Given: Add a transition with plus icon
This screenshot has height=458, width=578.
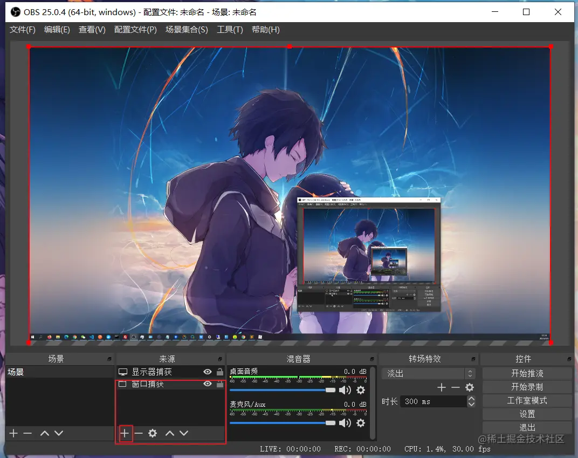Looking at the screenshot, I should coord(442,387).
